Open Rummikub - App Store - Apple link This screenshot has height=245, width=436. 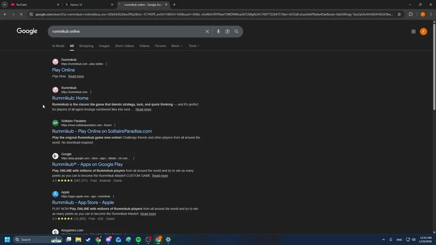tap(83, 202)
